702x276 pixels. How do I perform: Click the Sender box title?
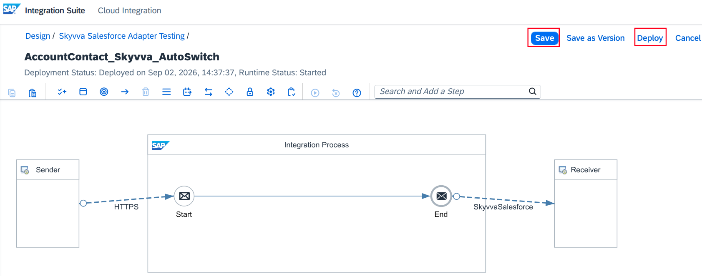(x=48, y=170)
